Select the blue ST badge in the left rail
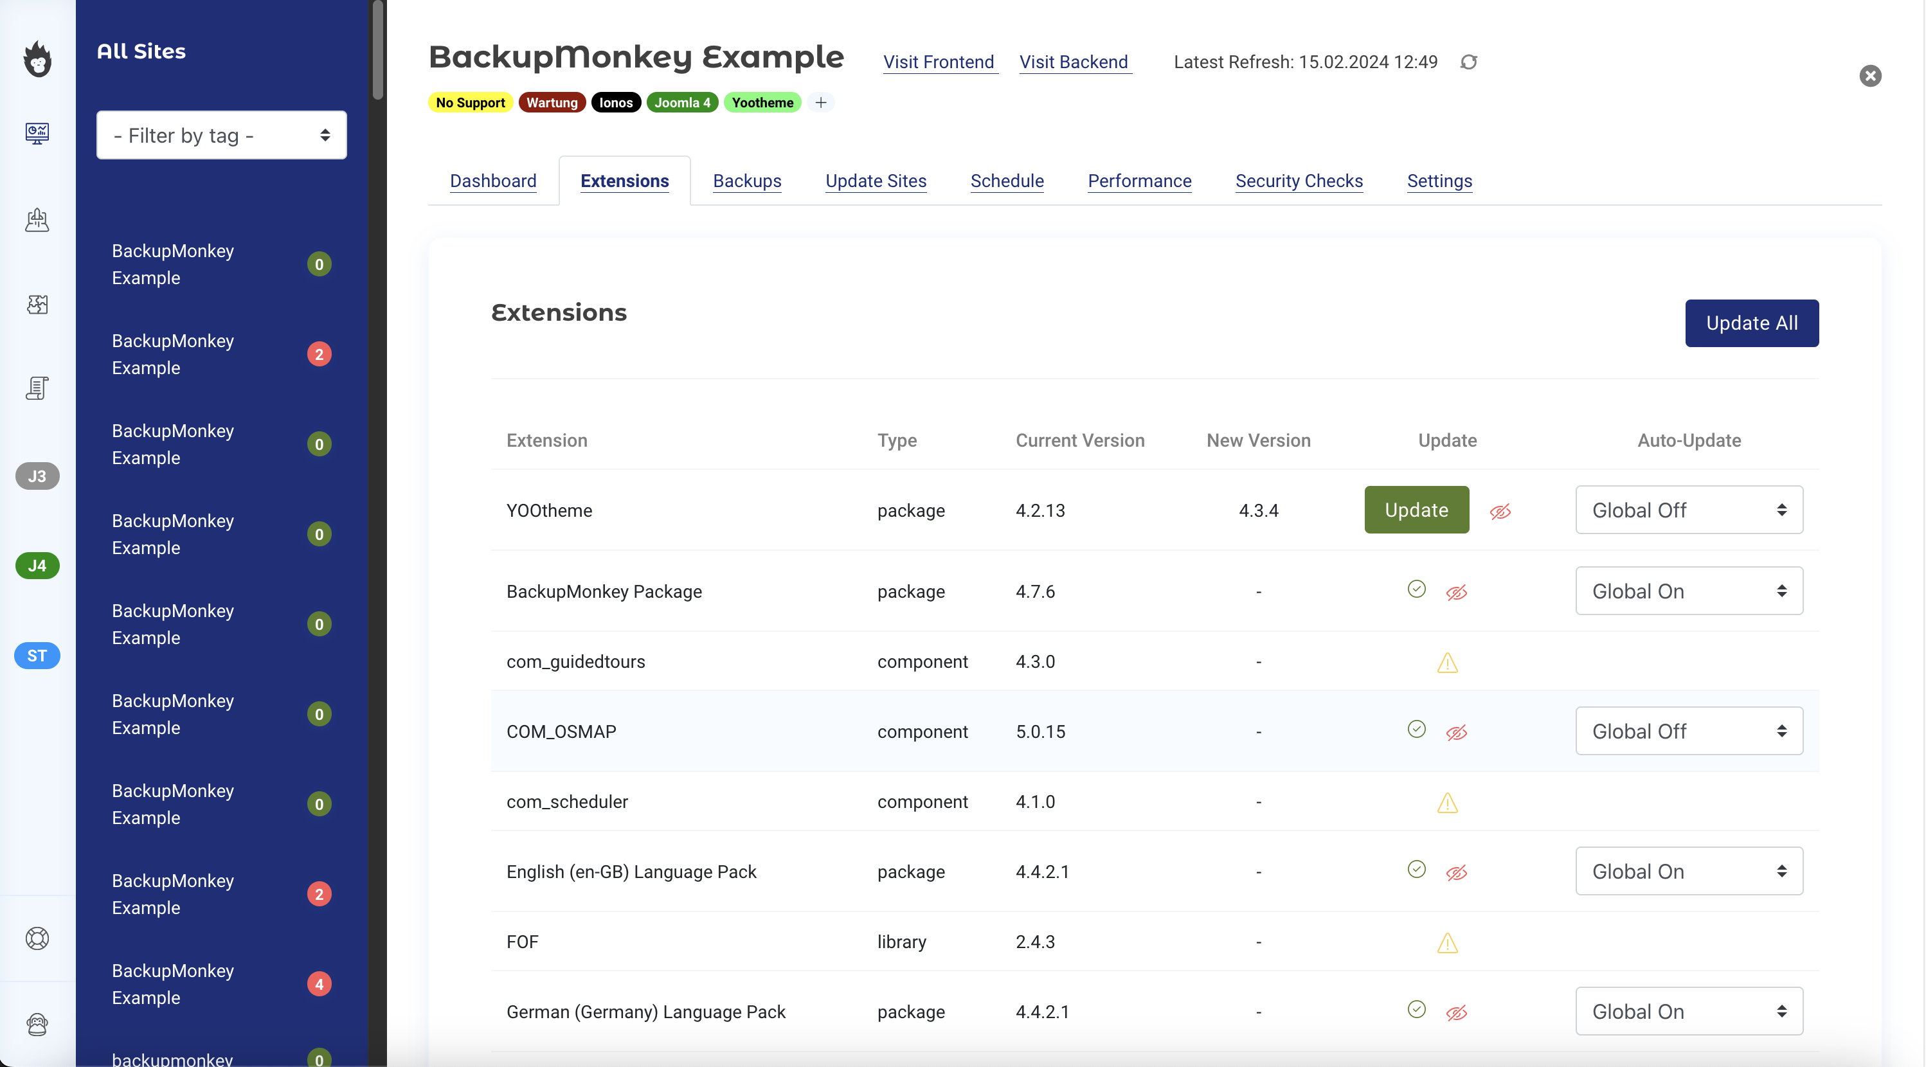The width and height of the screenshot is (1926, 1067). point(37,656)
